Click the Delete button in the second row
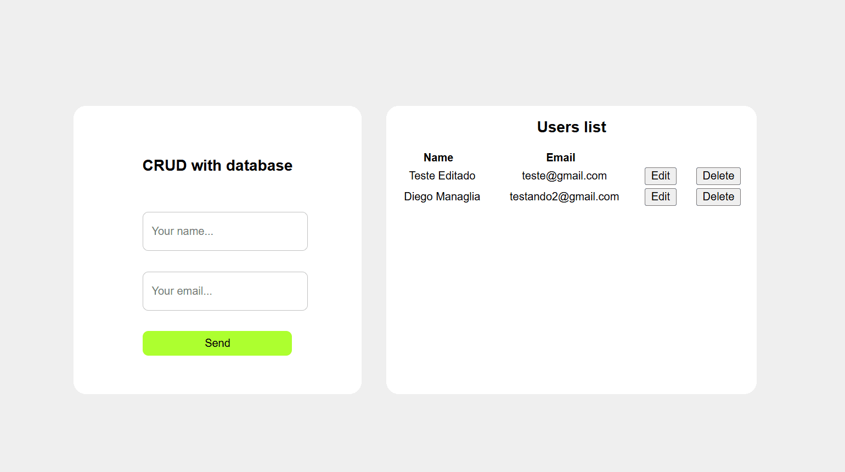 point(718,196)
